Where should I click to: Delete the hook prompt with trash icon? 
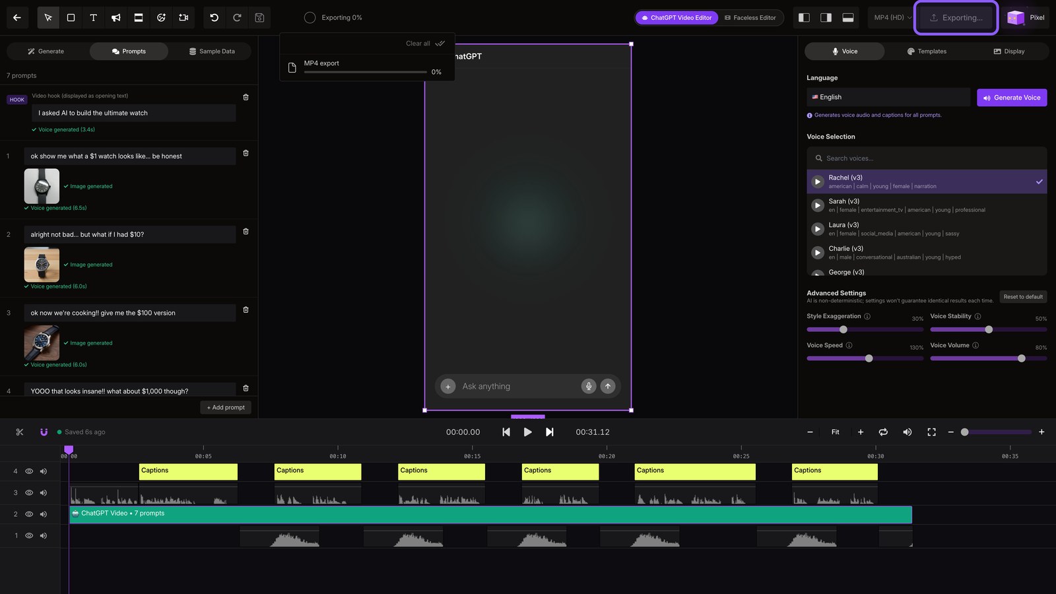point(246,97)
